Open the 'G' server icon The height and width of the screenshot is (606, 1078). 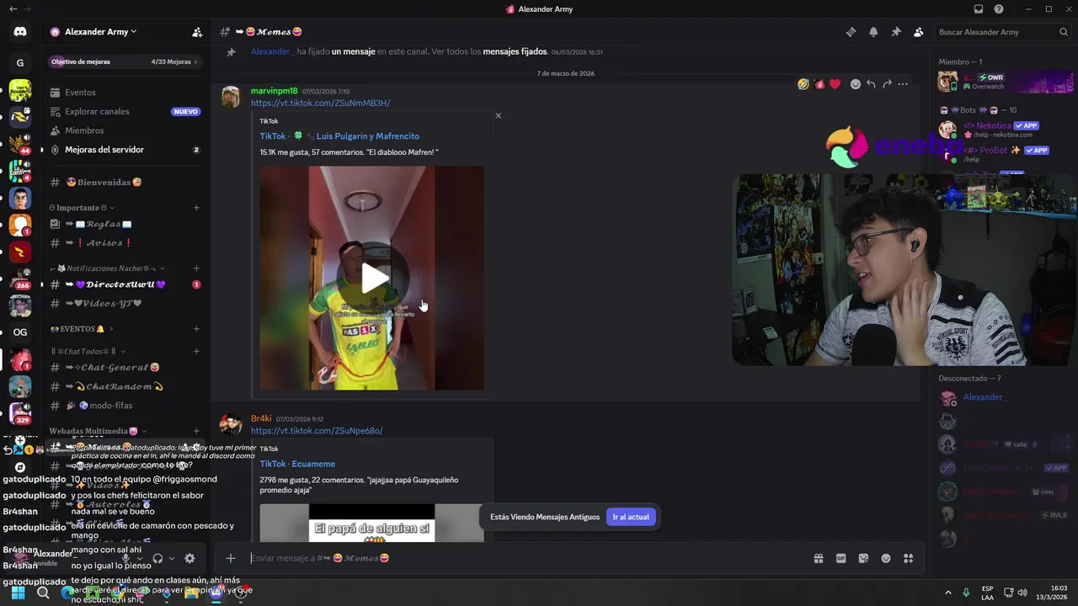(20, 63)
